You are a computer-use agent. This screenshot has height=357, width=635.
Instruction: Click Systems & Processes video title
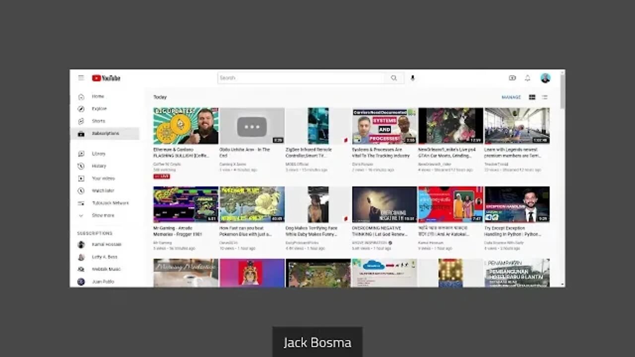click(381, 152)
